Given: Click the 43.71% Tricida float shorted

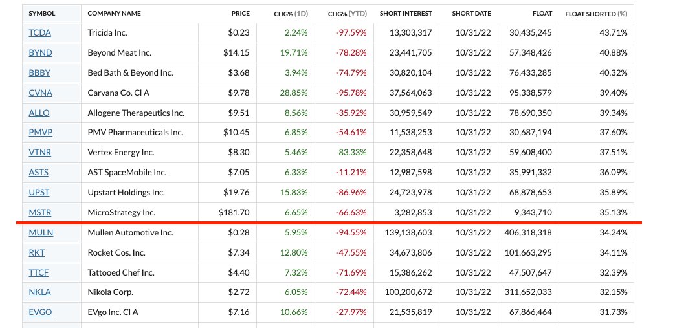Looking at the screenshot, I should pyautogui.click(x=614, y=33).
